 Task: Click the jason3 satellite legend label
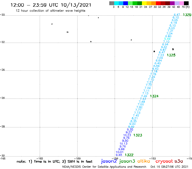(x=127, y=161)
